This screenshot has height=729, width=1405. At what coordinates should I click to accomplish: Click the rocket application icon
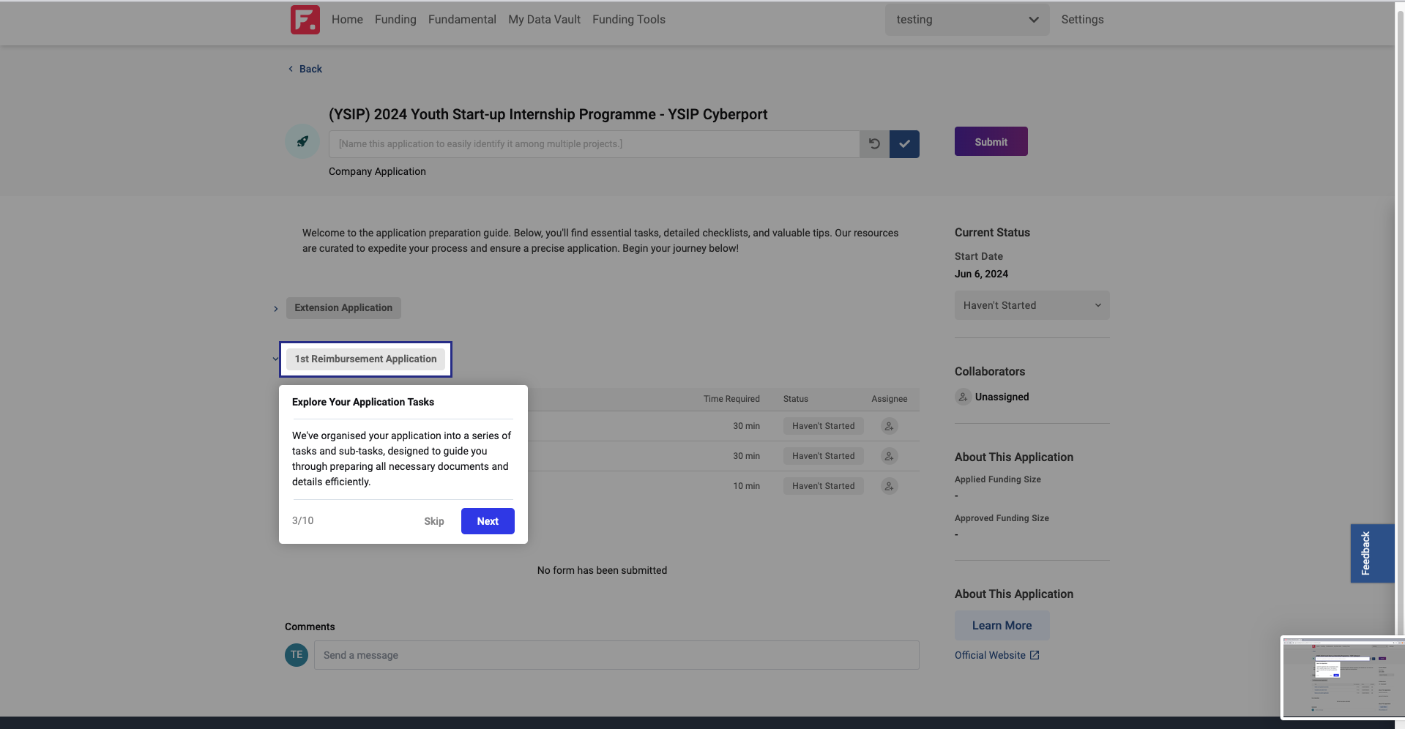[x=302, y=141]
